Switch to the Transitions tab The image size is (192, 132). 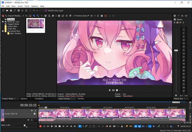coord(39,99)
